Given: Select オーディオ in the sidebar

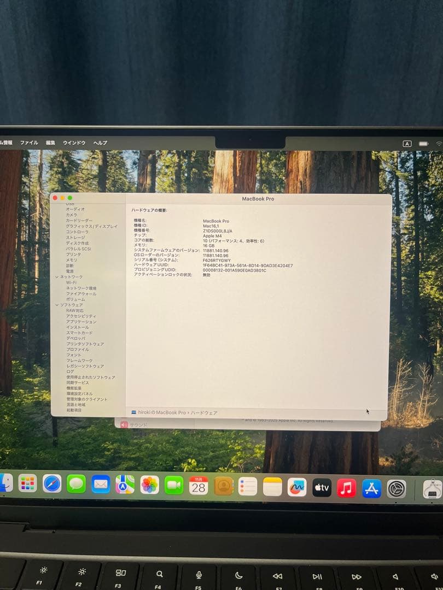Looking at the screenshot, I should 75,209.
